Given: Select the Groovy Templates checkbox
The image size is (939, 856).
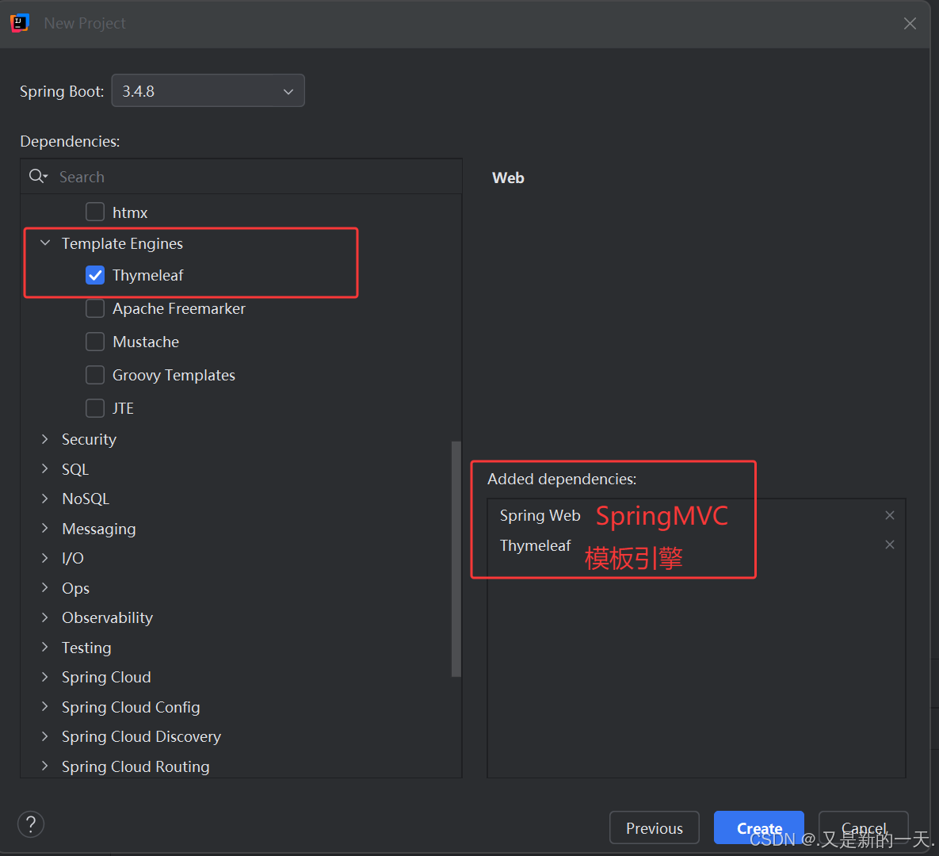Looking at the screenshot, I should click(95, 375).
